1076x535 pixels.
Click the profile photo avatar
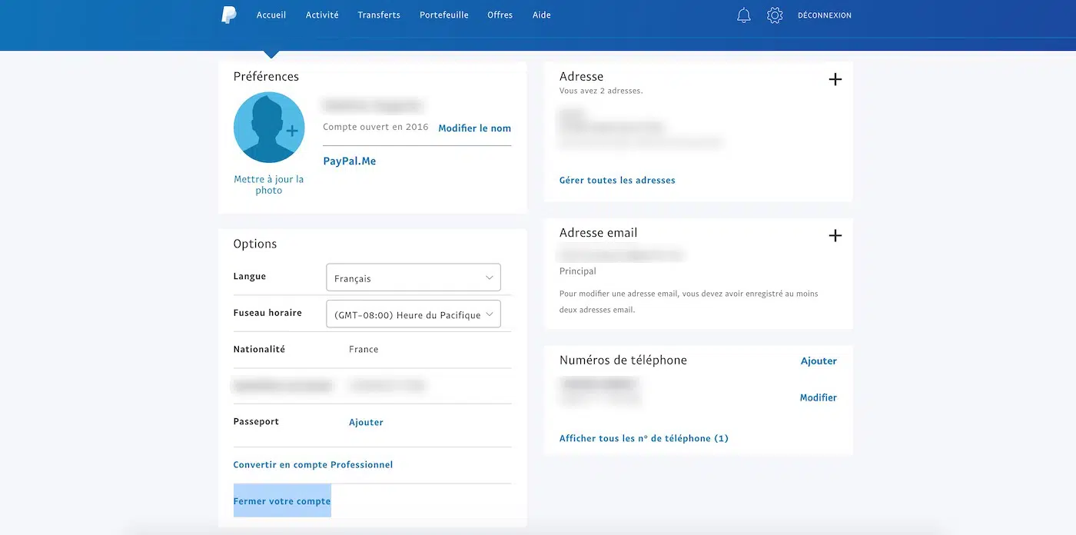pos(269,128)
